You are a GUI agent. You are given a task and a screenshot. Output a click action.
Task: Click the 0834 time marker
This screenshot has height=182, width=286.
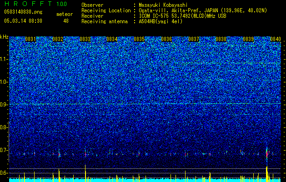point(112,39)
